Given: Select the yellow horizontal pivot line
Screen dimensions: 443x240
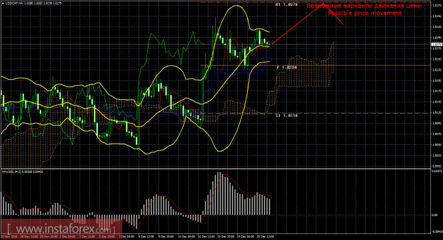Looking at the screenshot, I should (316, 65).
